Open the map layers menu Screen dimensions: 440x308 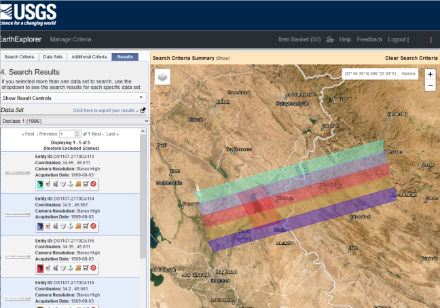click(x=162, y=77)
